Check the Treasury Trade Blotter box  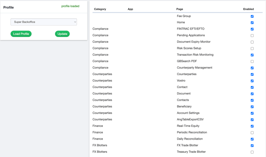coord(252,152)
